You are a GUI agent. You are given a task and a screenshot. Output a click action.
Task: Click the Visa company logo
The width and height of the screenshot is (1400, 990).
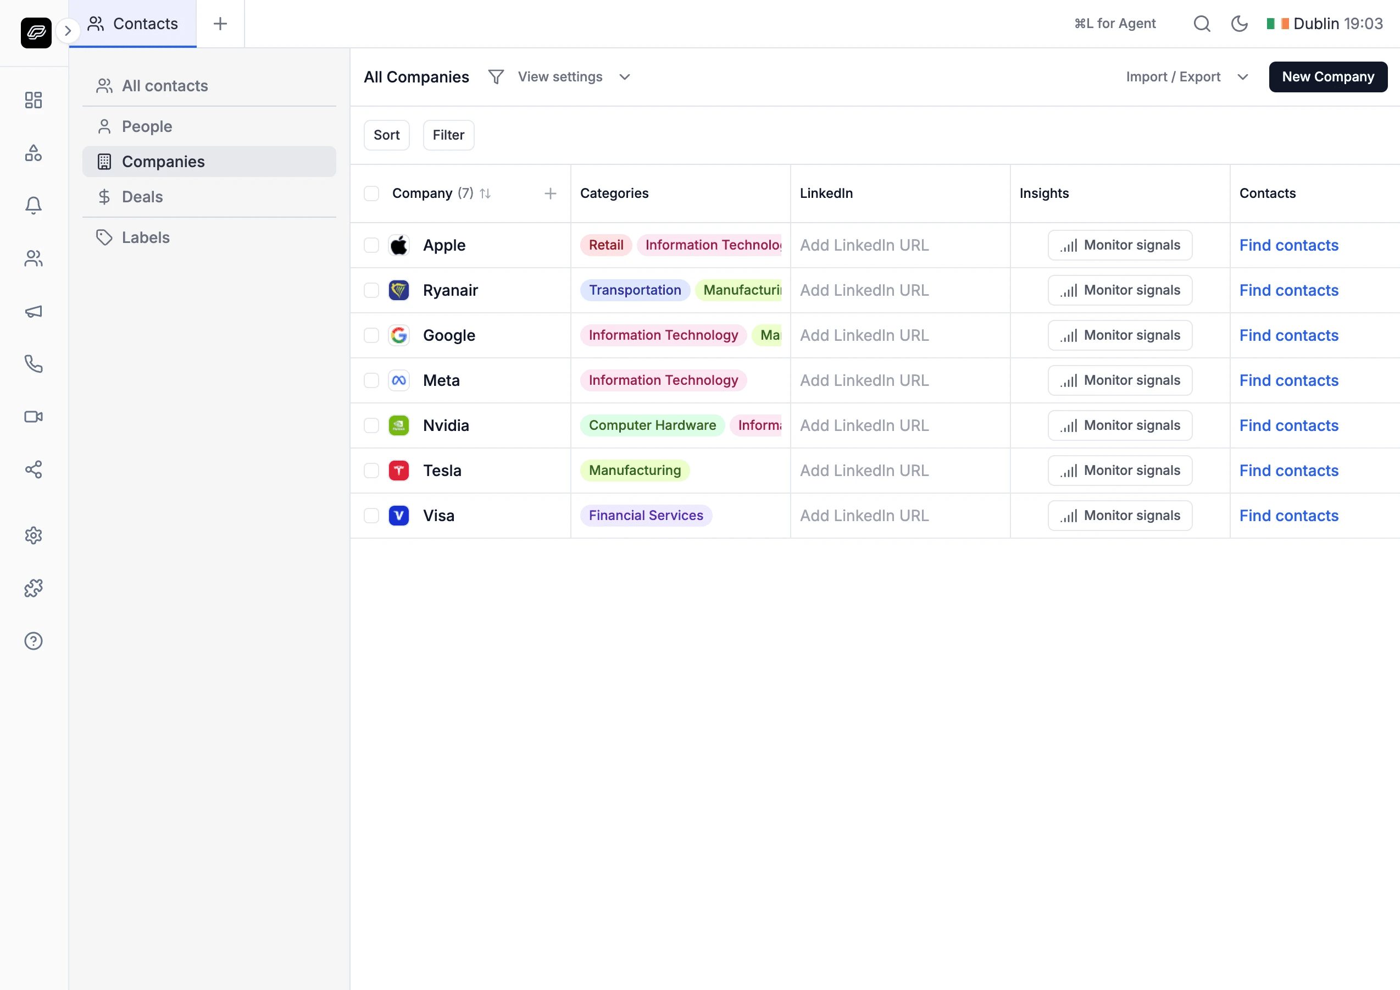pyautogui.click(x=399, y=516)
